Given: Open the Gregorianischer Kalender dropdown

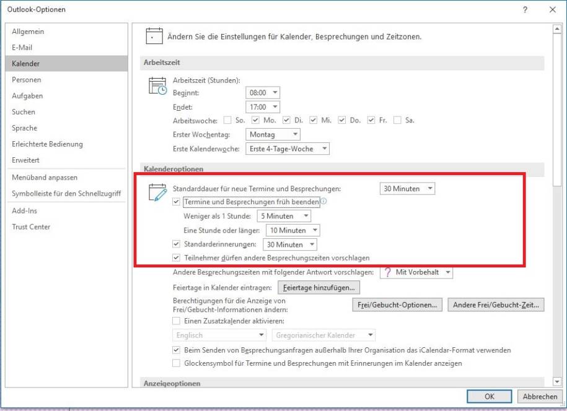Looking at the screenshot, I should 323,335.
